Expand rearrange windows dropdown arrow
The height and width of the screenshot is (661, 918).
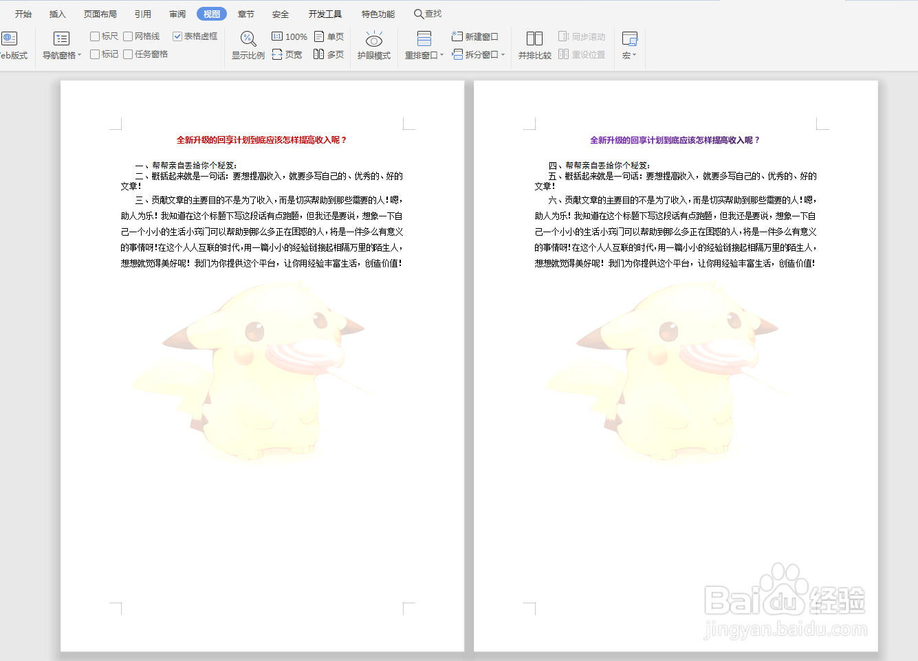(x=441, y=56)
